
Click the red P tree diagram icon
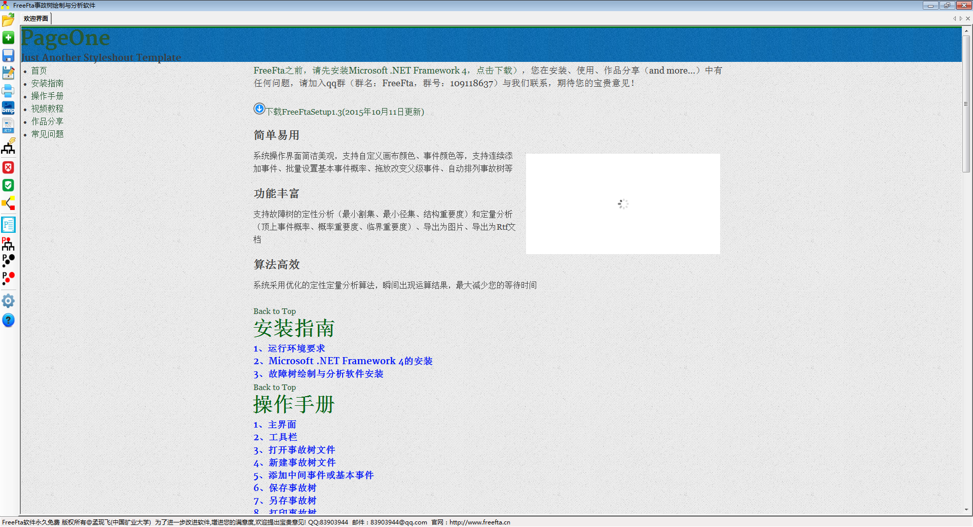click(8, 243)
